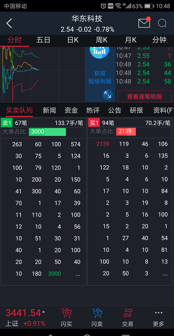
Task: Open the 新闻 news tab
Action: click(x=49, y=110)
